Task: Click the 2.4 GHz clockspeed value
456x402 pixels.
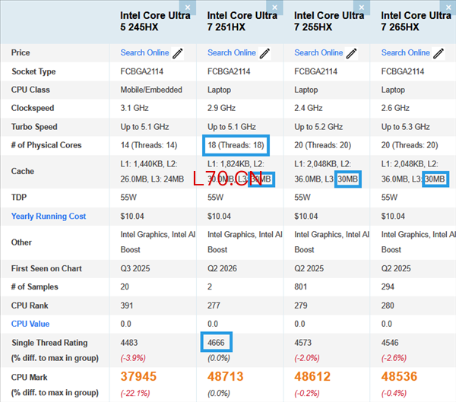Action: (x=309, y=108)
